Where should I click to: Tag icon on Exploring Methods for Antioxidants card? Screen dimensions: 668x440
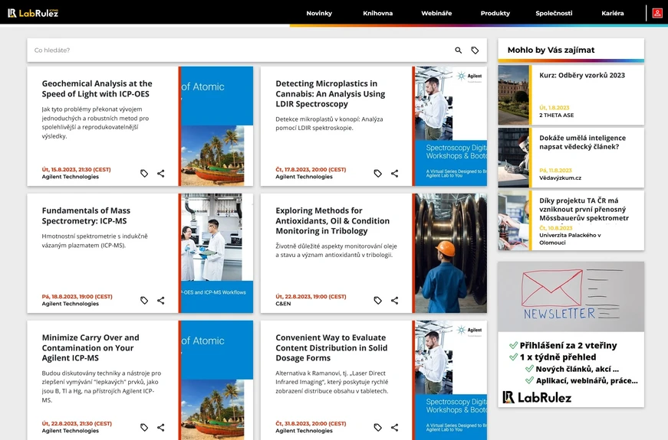[378, 301]
